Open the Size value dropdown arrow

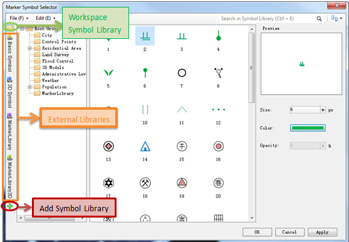[323, 110]
